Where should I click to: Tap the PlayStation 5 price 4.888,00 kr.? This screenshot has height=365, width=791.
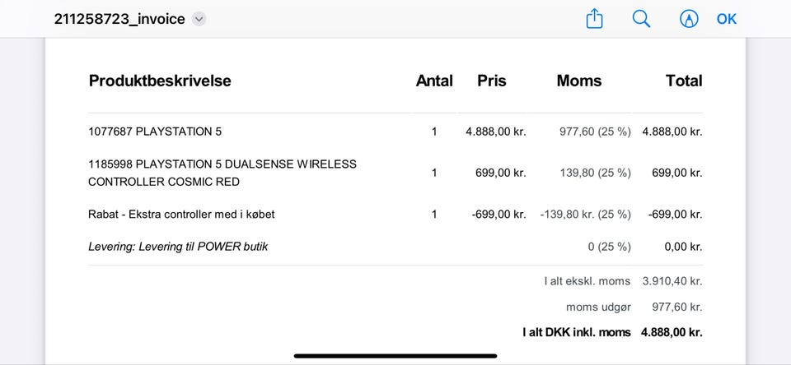(495, 132)
